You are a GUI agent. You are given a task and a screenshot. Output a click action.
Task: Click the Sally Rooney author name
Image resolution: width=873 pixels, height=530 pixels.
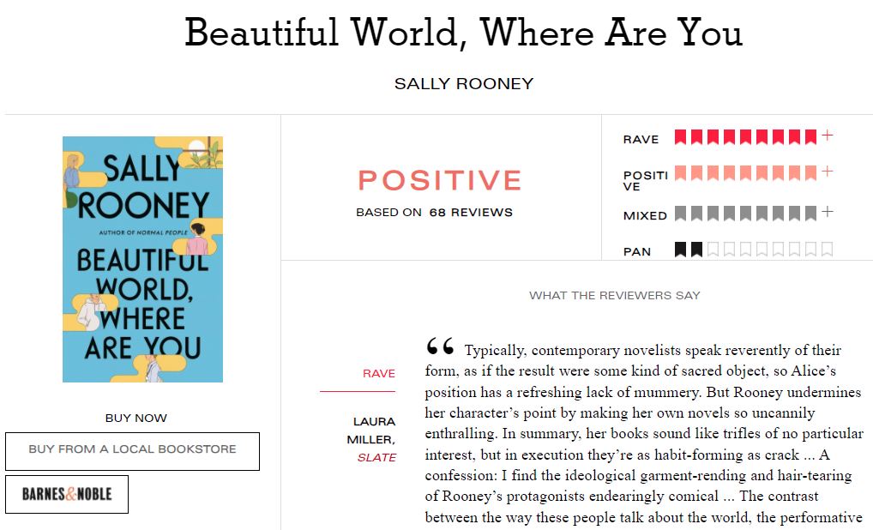[464, 83]
